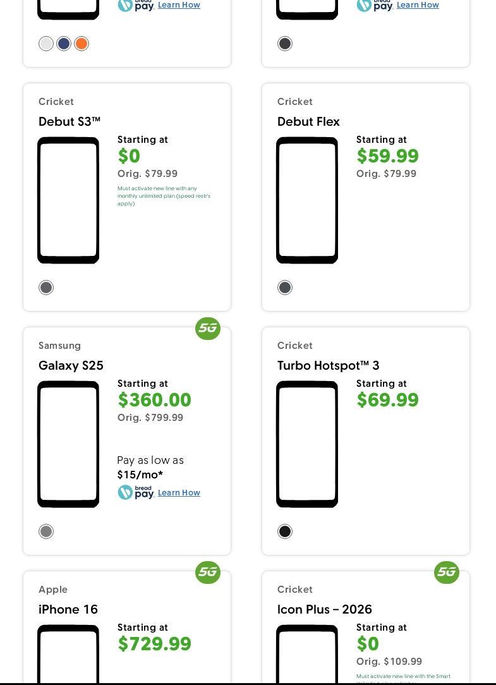Screen dimensions: 496x685
Task: Choose the gray color on Debut S3 card
Action: [46, 288]
